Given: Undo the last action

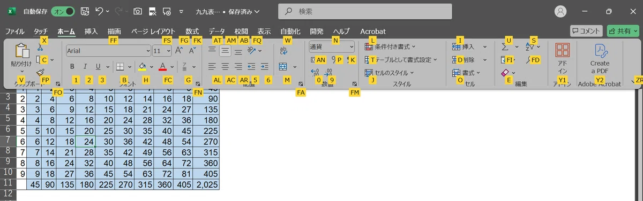Looking at the screenshot, I should [x=99, y=11].
